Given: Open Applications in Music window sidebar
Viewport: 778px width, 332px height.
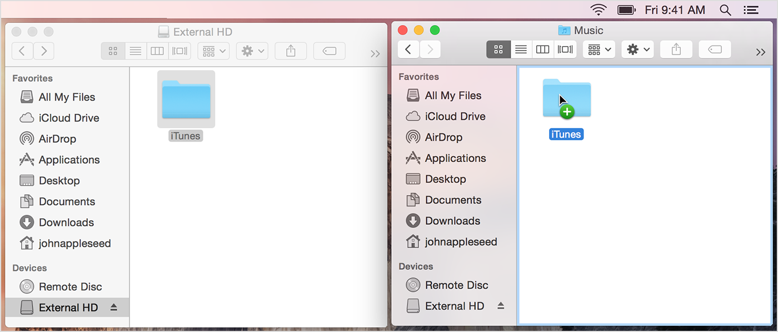Looking at the screenshot, I should pyautogui.click(x=454, y=158).
